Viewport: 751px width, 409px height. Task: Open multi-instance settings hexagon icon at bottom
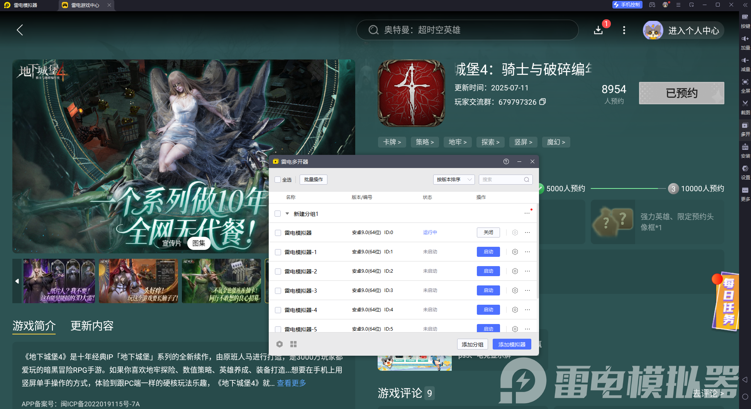coord(280,344)
